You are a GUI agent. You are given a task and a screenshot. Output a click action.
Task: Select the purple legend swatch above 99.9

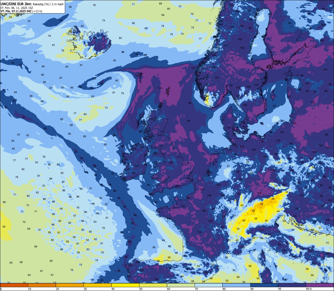coord(320,285)
